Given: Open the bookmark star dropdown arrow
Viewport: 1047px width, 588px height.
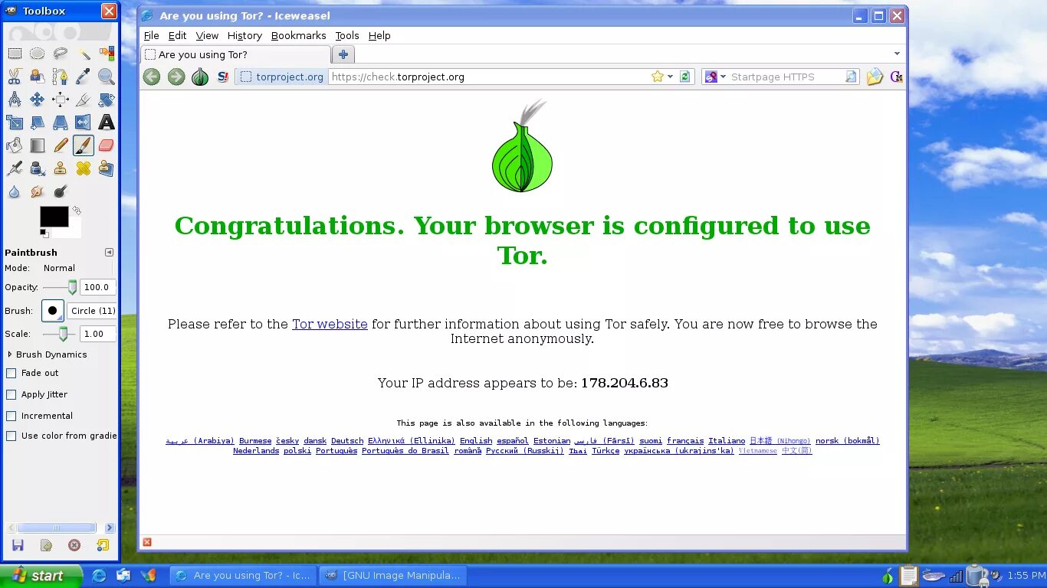Looking at the screenshot, I should click(x=670, y=77).
